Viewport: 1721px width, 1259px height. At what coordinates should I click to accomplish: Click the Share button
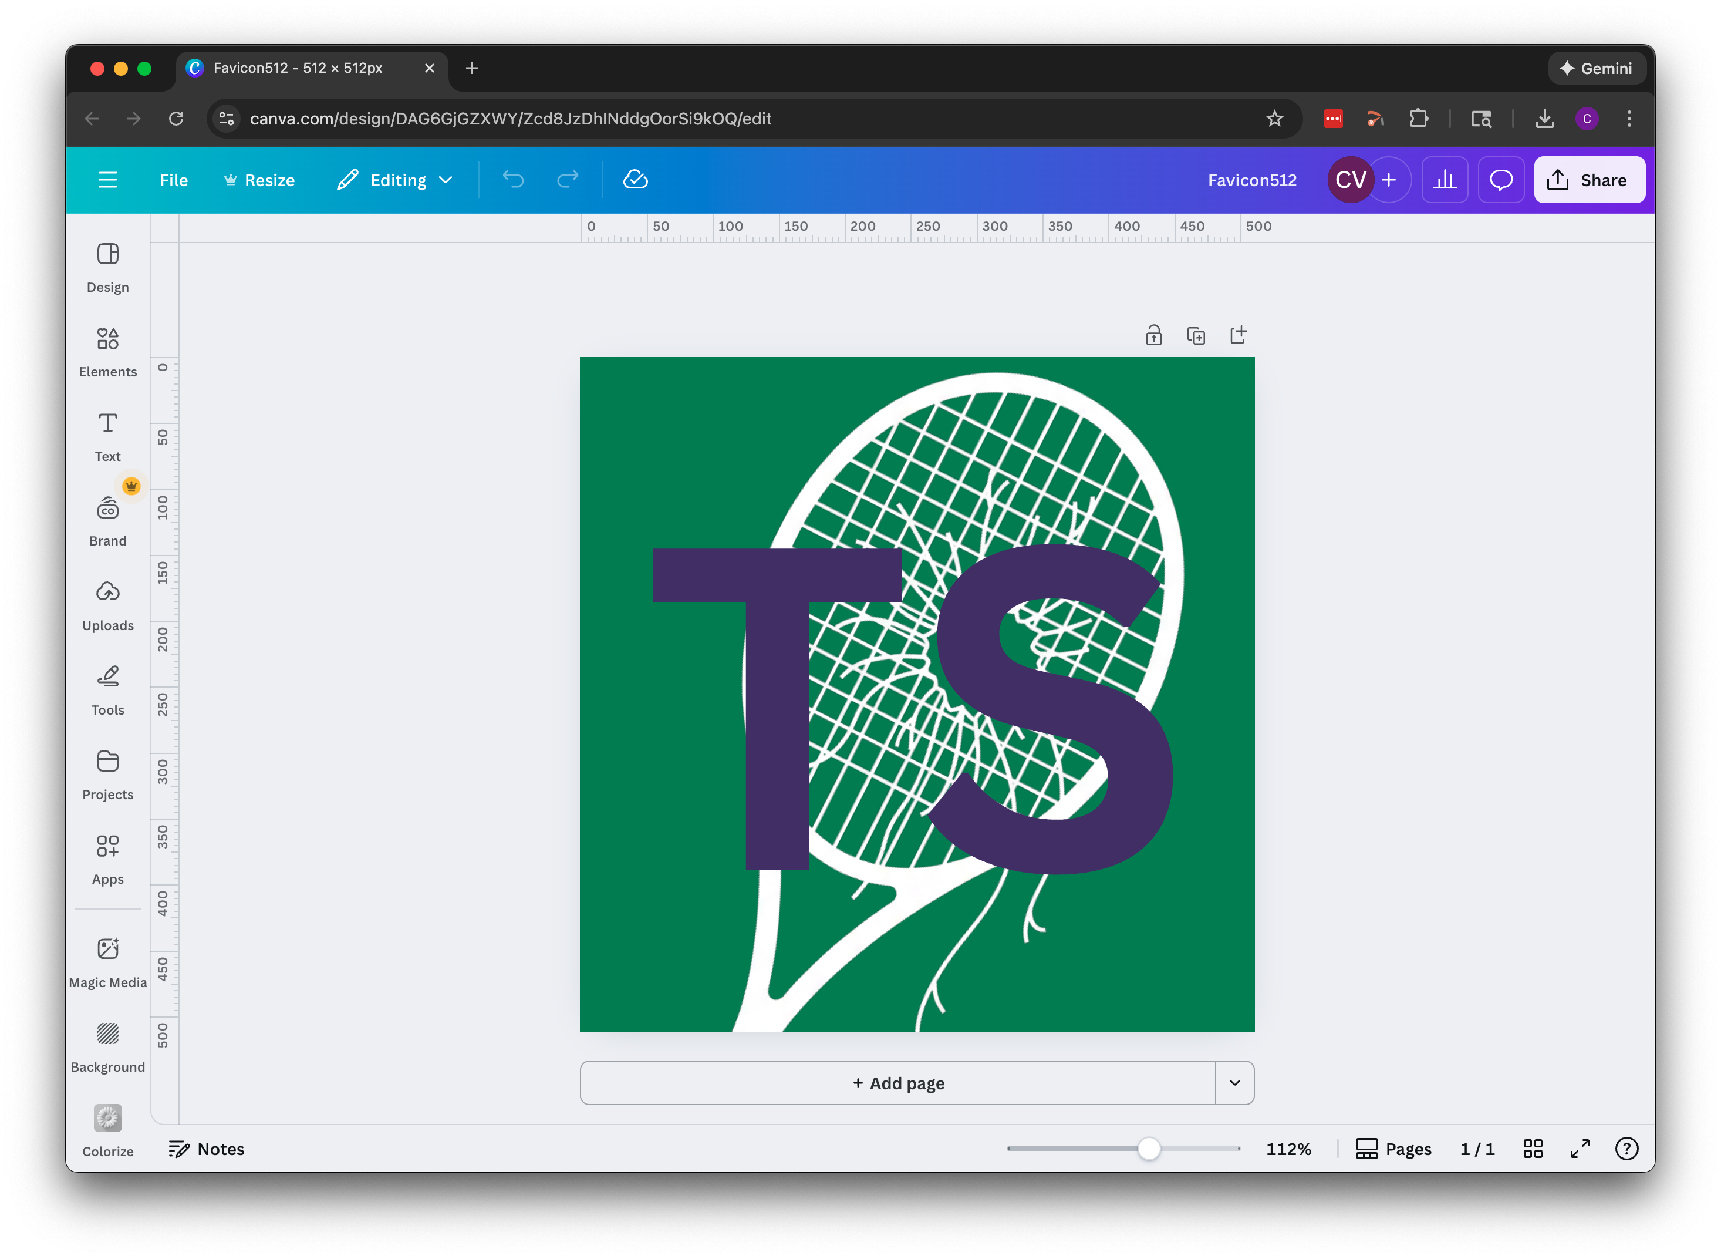(1589, 180)
